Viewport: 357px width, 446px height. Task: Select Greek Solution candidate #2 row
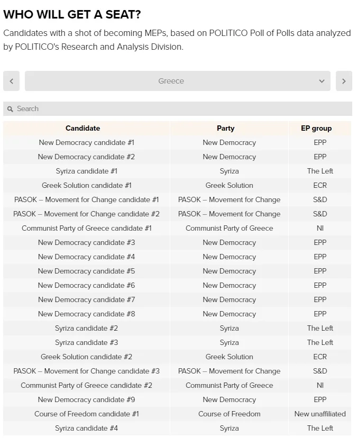tap(86, 357)
